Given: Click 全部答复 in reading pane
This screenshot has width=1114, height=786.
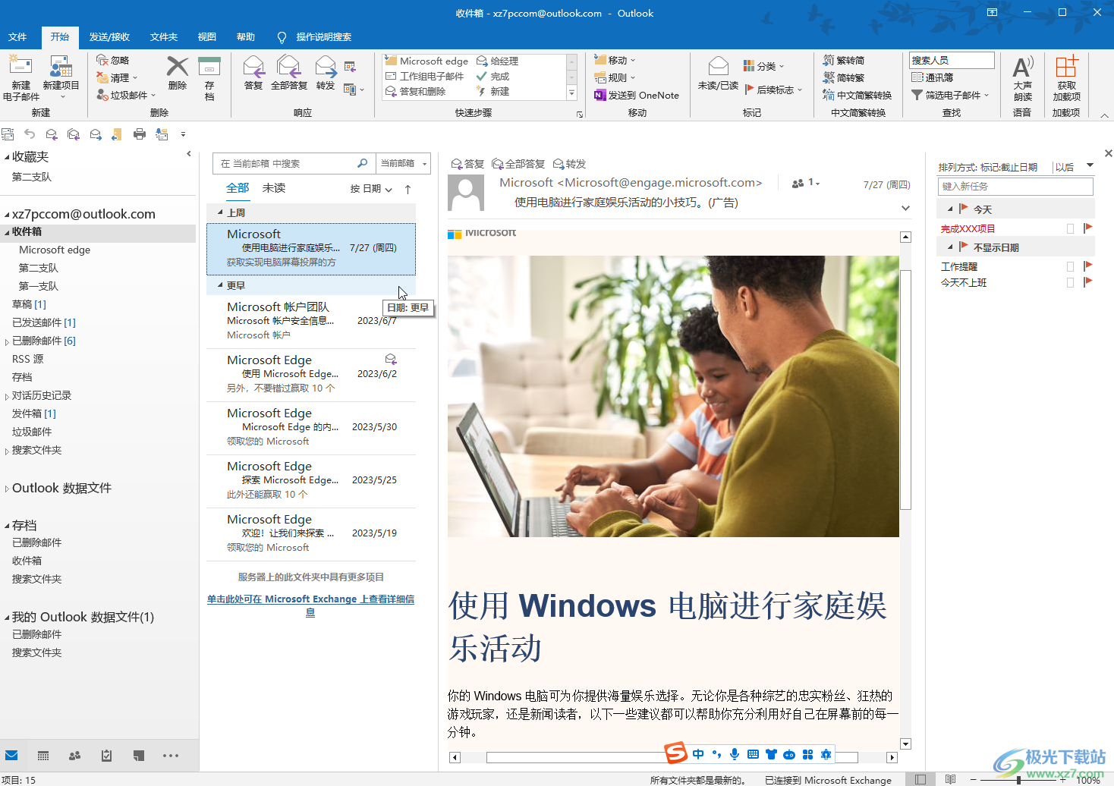Looking at the screenshot, I should pyautogui.click(x=518, y=164).
